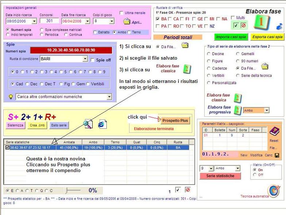Click Esporta casi spia button
Viewport: 286px width, 215px height.
coord(267,37)
